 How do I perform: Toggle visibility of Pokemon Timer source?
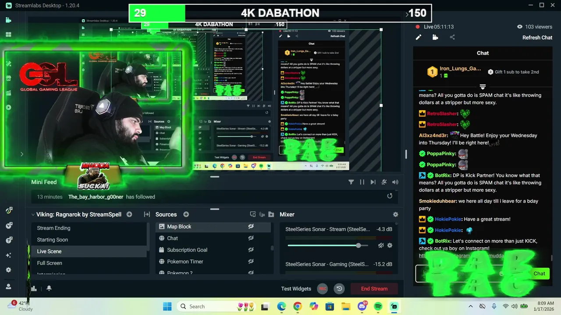click(x=251, y=261)
